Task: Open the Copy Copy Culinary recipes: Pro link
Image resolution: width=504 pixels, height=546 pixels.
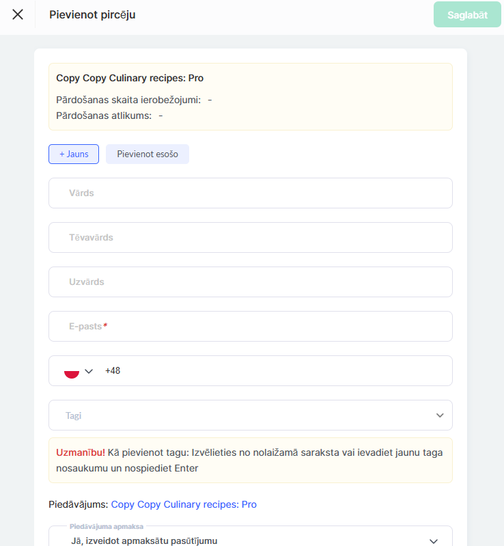Action: point(184,504)
